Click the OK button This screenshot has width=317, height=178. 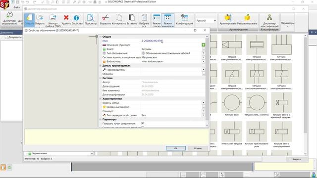point(176,148)
